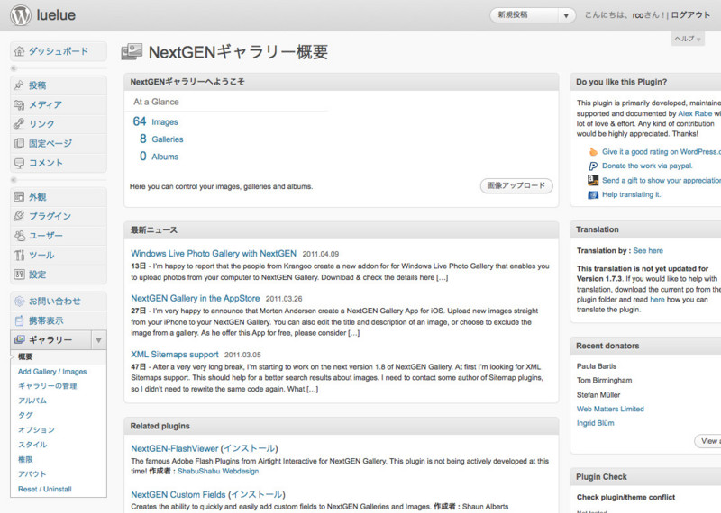Open the ダッシュボード menu

click(58, 51)
